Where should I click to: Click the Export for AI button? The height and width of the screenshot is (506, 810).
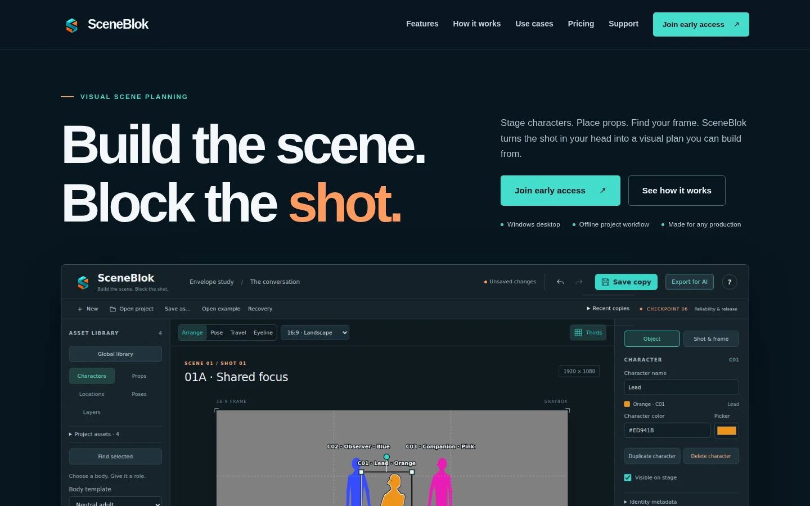point(690,282)
